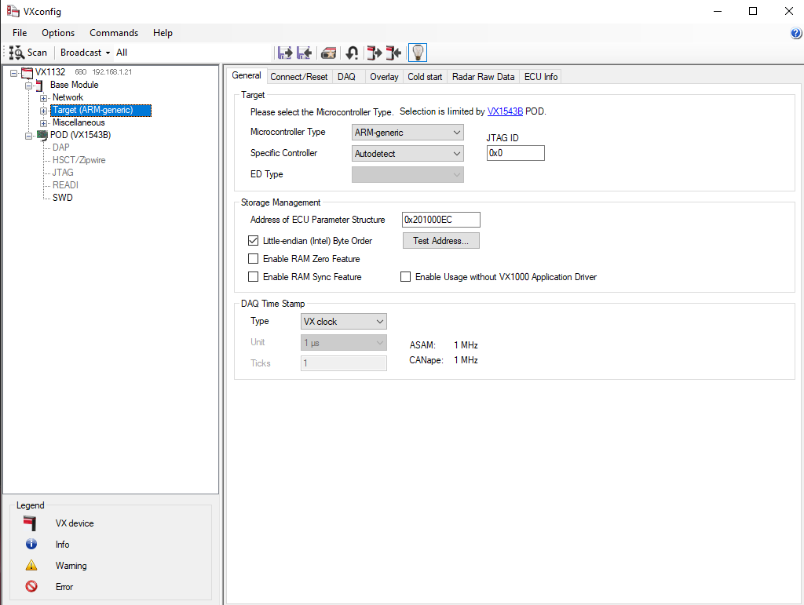
Task: Select the JTAG tree item
Action: (x=63, y=173)
